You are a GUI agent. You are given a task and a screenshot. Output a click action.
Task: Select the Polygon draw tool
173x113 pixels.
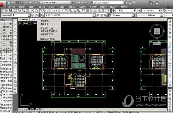15,33
